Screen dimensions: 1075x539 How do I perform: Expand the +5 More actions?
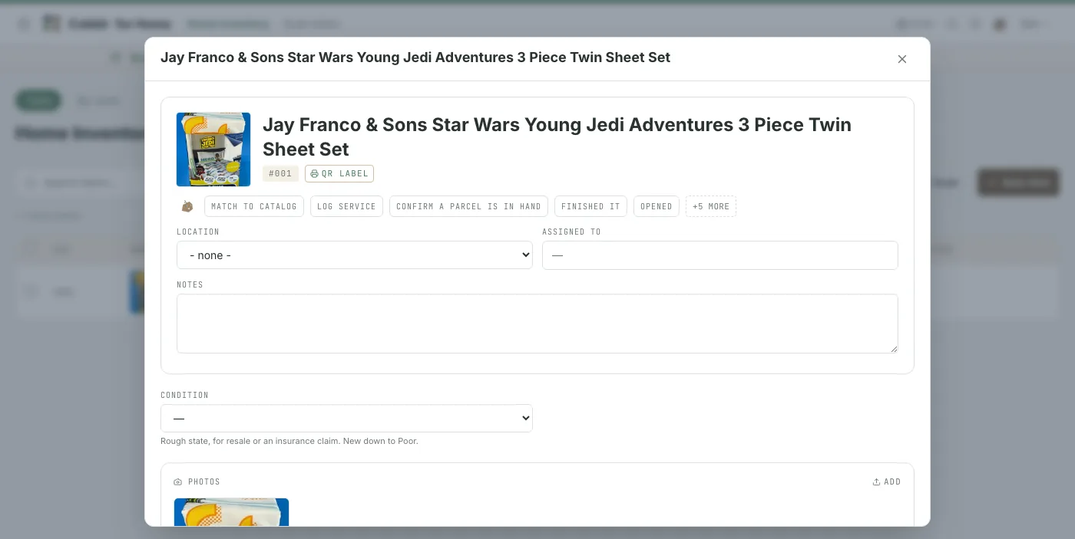tap(711, 206)
